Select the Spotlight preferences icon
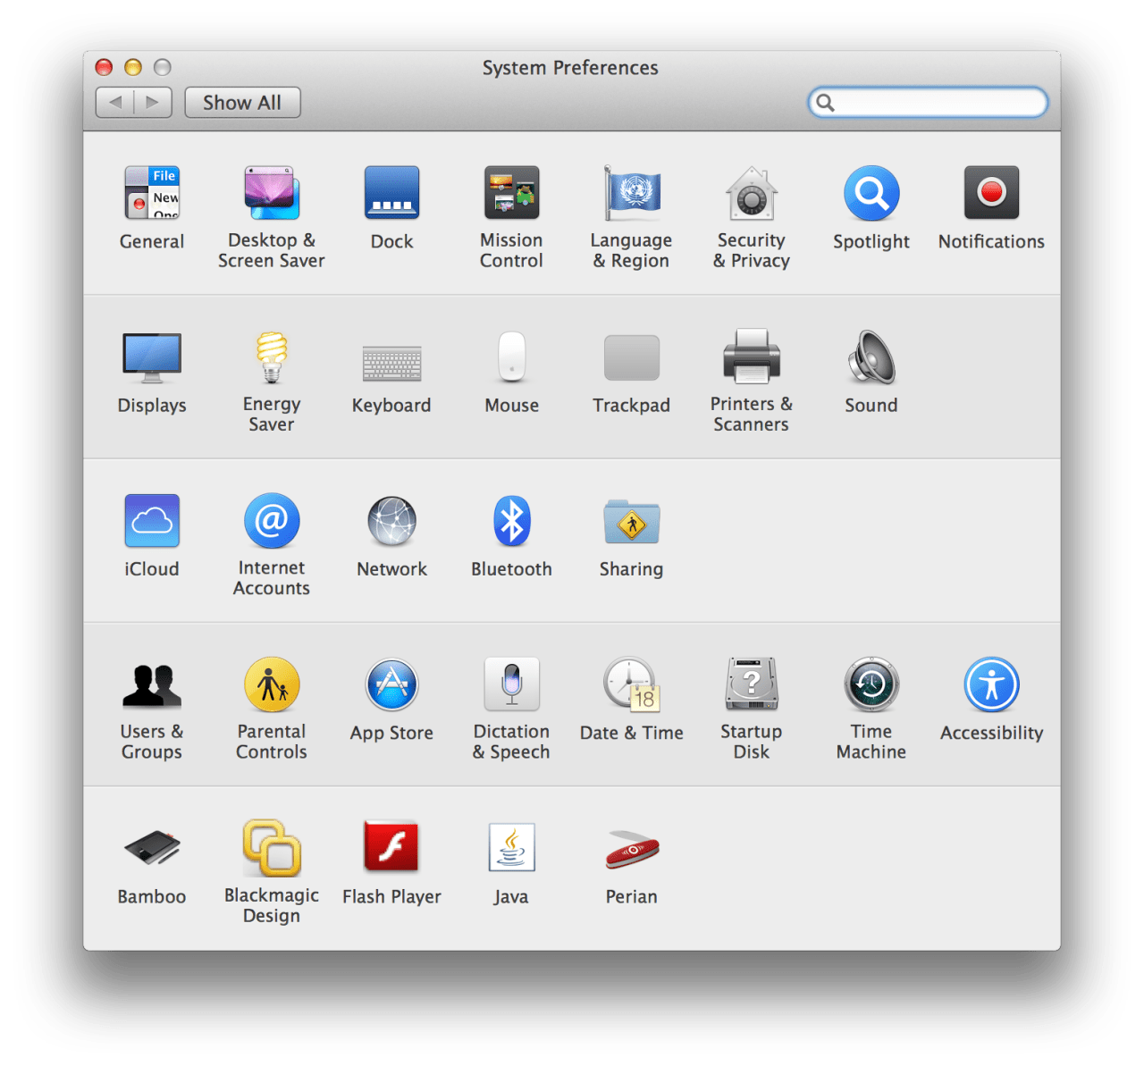This screenshot has height=1066, width=1144. tap(871, 193)
